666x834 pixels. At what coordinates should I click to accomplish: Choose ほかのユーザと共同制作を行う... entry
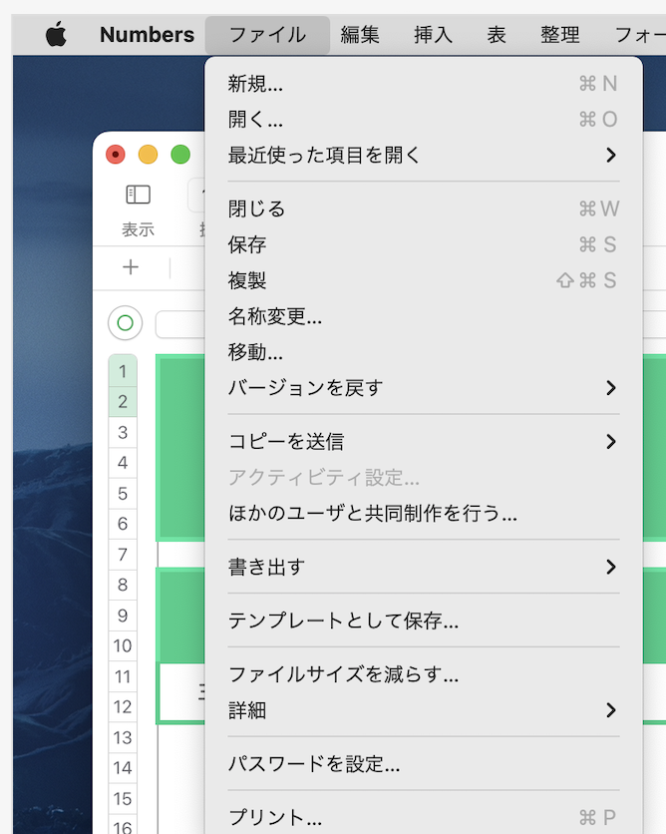[424, 513]
